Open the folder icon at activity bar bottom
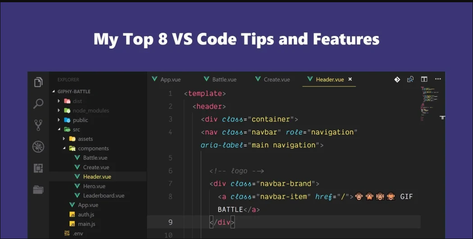Viewport: 473px width, 239px height. pos(38,190)
